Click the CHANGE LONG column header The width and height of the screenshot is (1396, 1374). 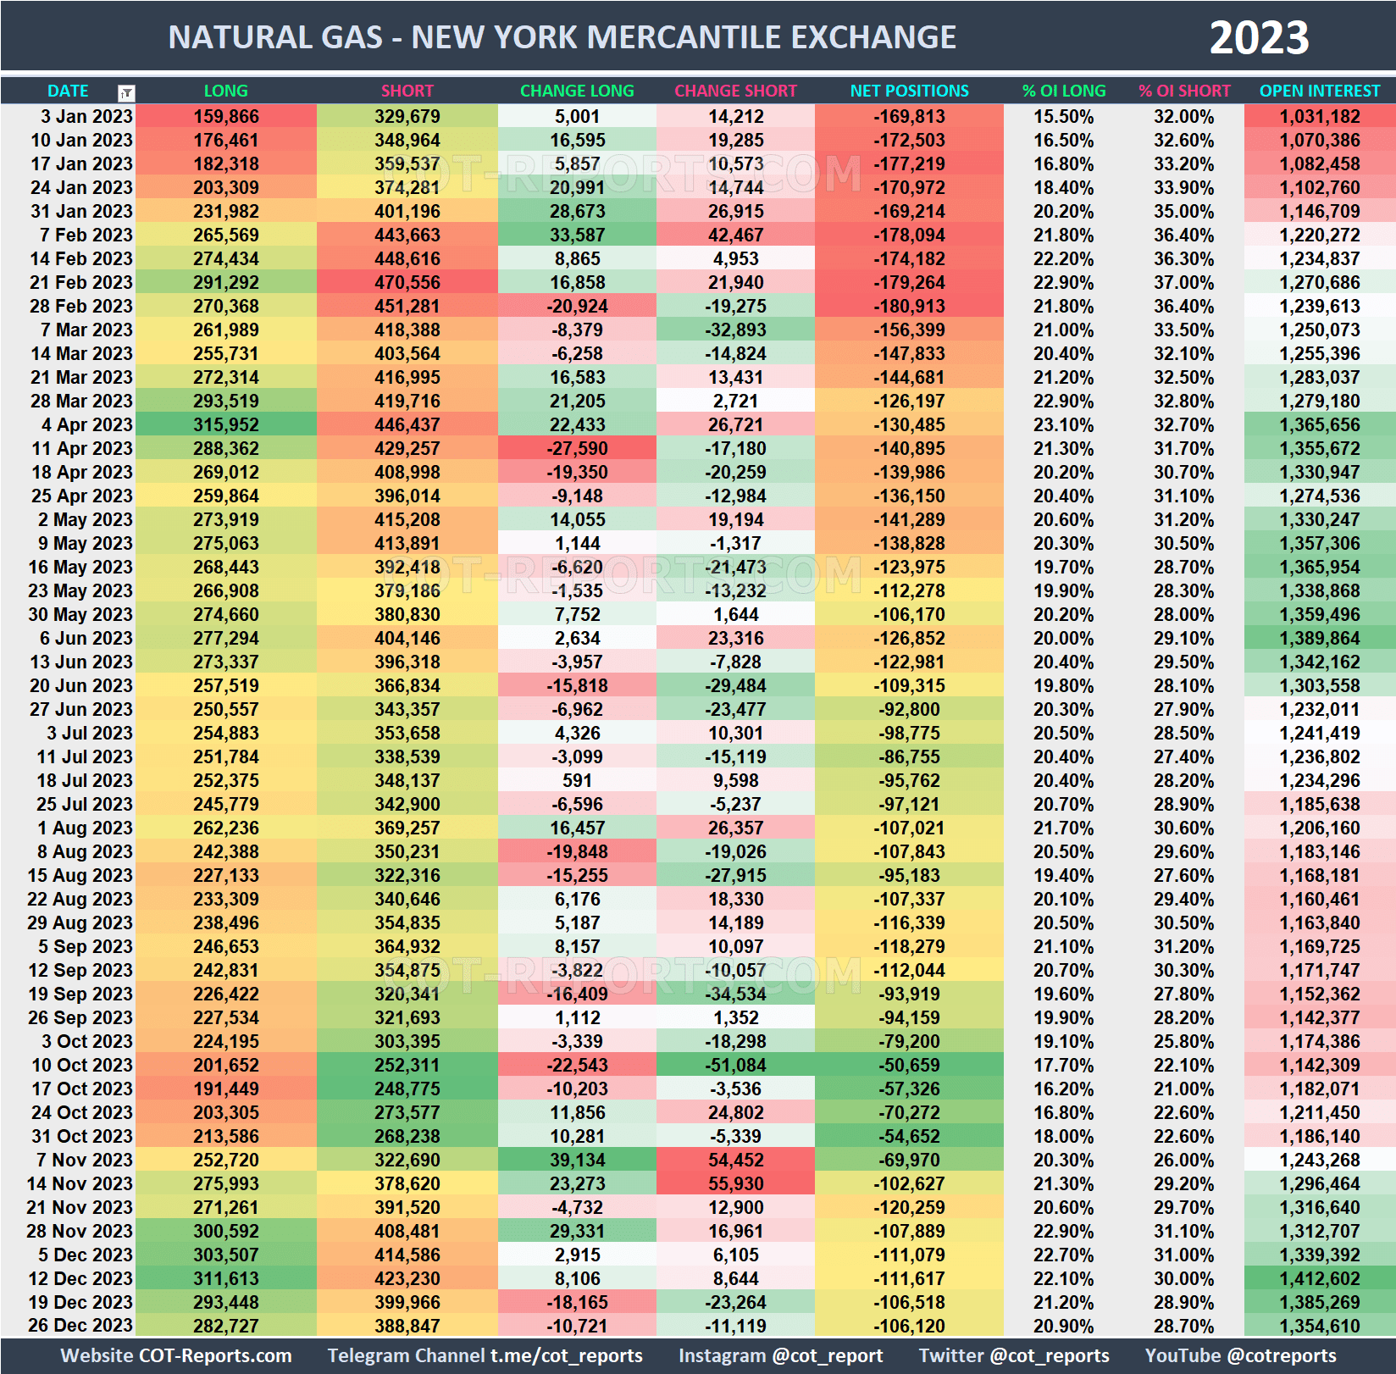pyautogui.click(x=577, y=91)
